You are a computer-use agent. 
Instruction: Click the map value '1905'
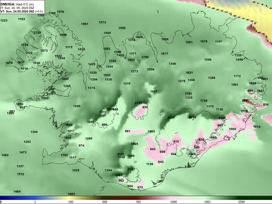click(151, 131)
